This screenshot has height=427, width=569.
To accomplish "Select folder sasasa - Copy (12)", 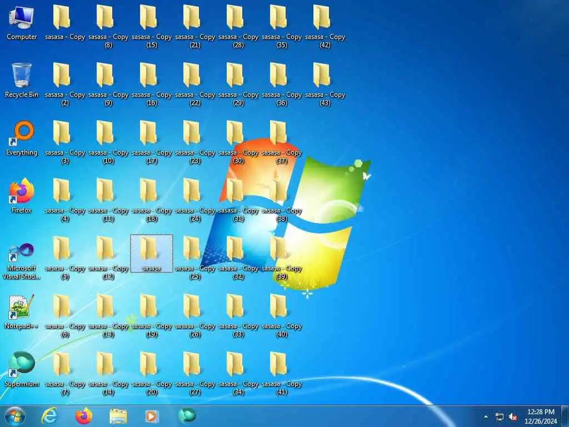I will [108, 258].
